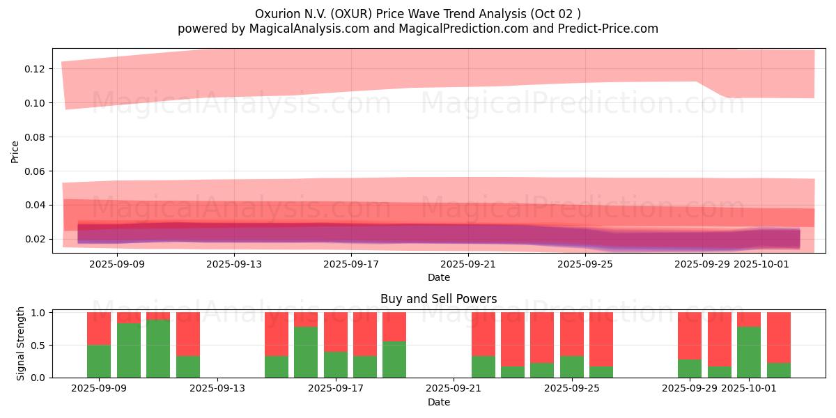Viewport: 836px width, 418px height.
Task: Click the 2025-10-01 date tick on the price chart
Action: point(762,264)
